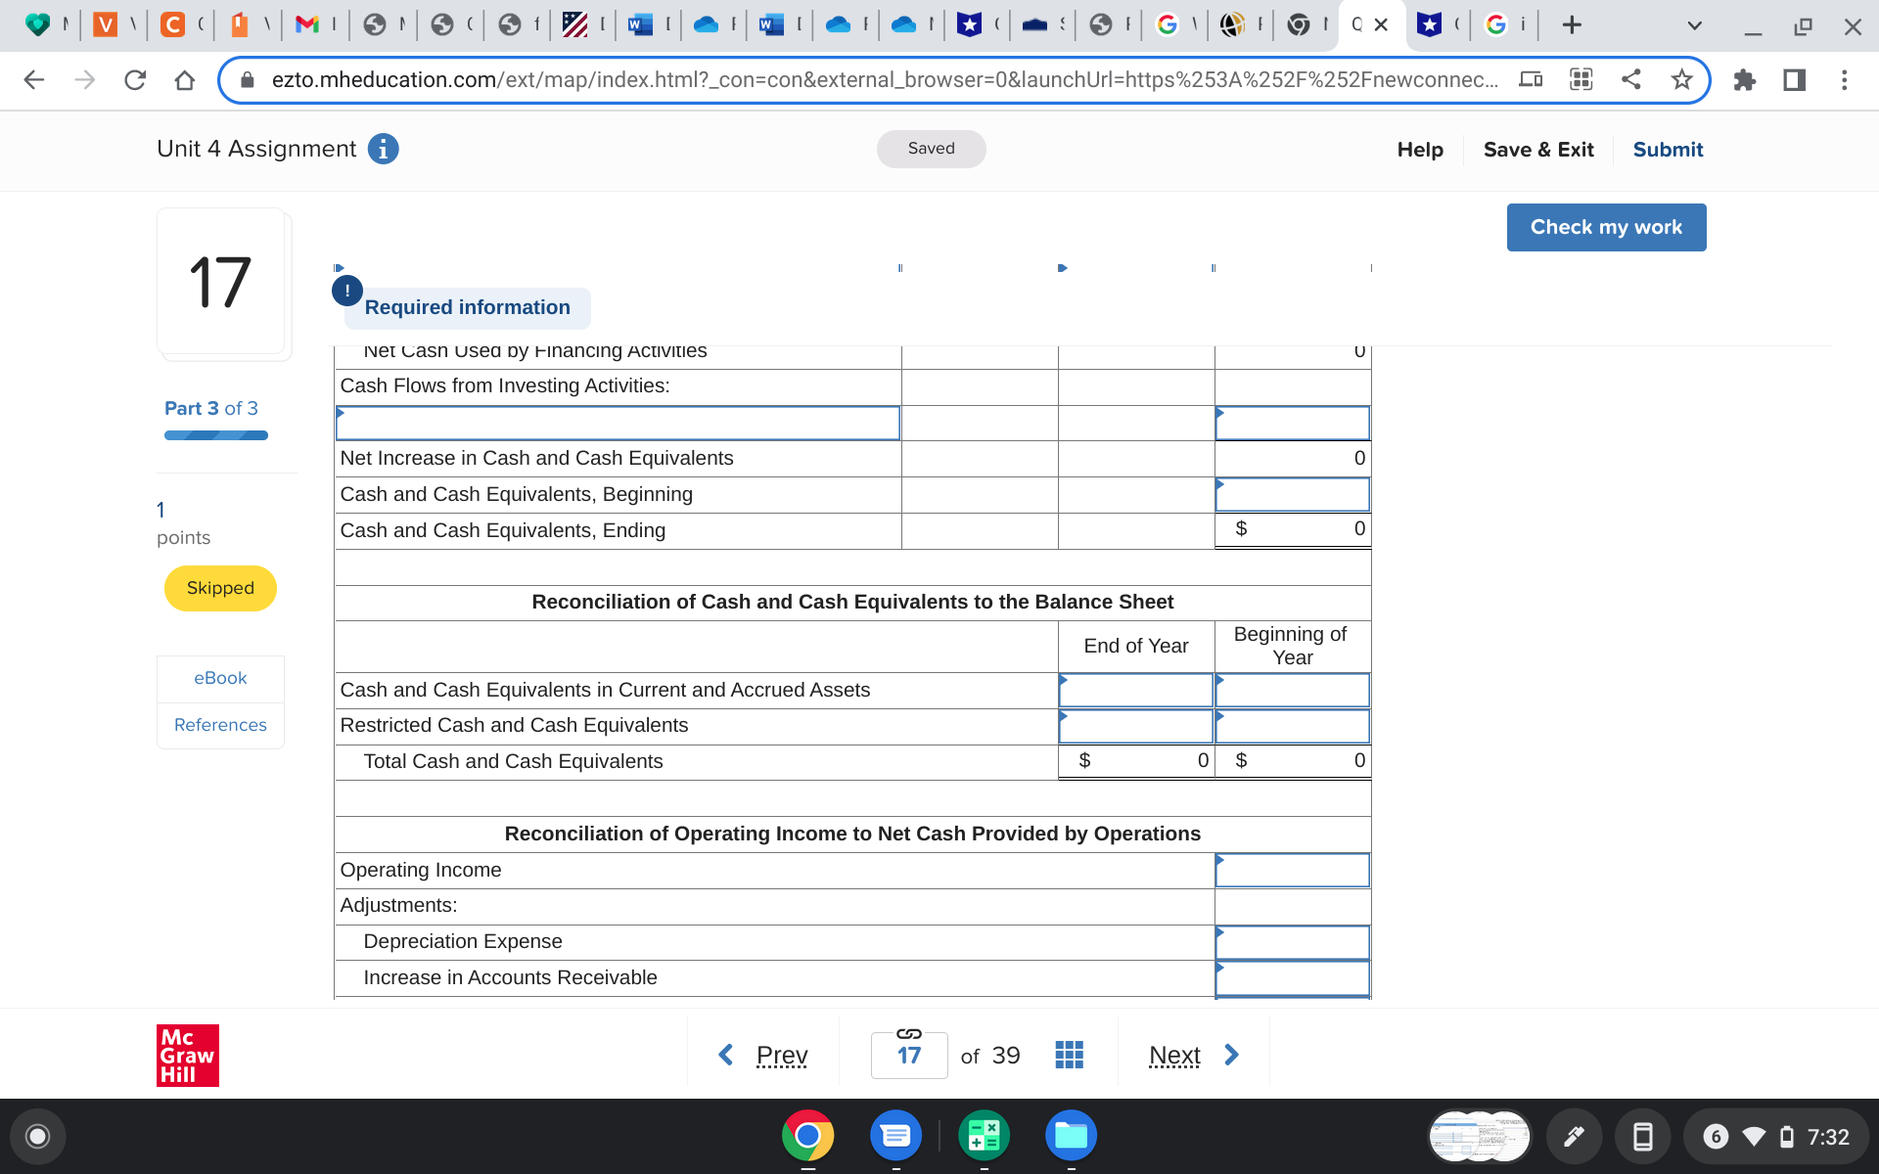Click the browser share icon

(1630, 80)
